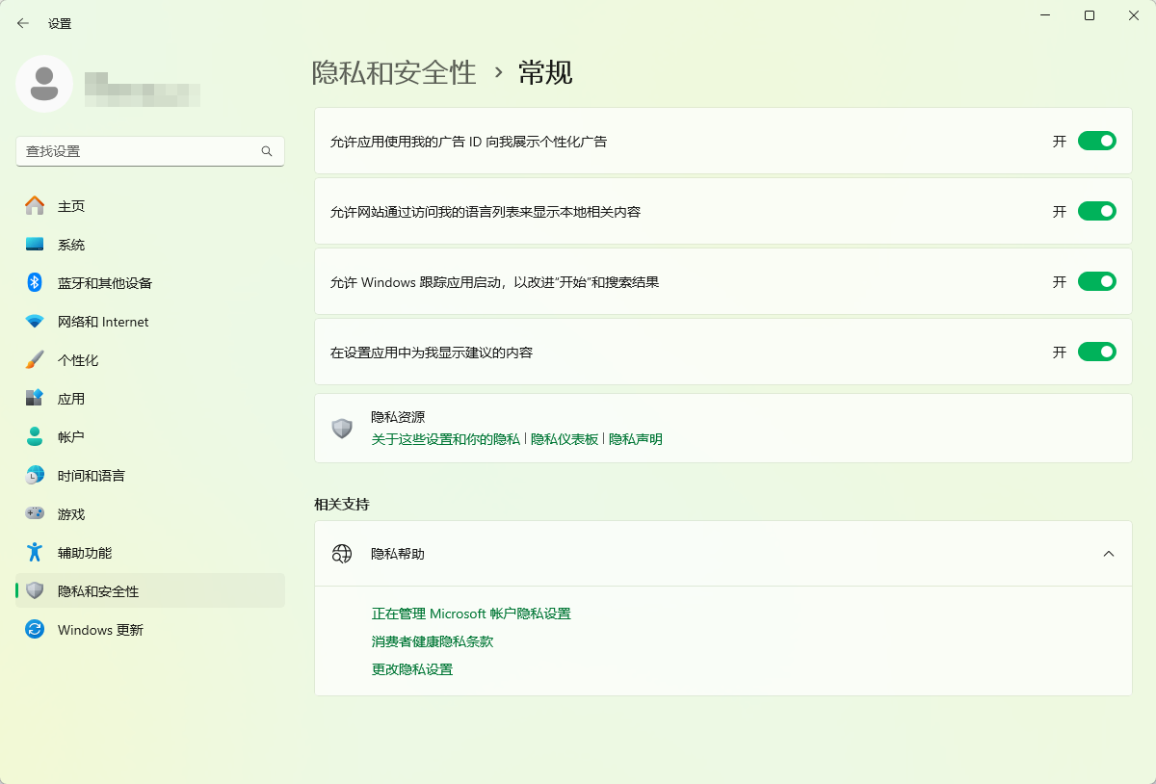Image resolution: width=1156 pixels, height=784 pixels.
Task: Click the 主页 house icon
Action: 35,206
